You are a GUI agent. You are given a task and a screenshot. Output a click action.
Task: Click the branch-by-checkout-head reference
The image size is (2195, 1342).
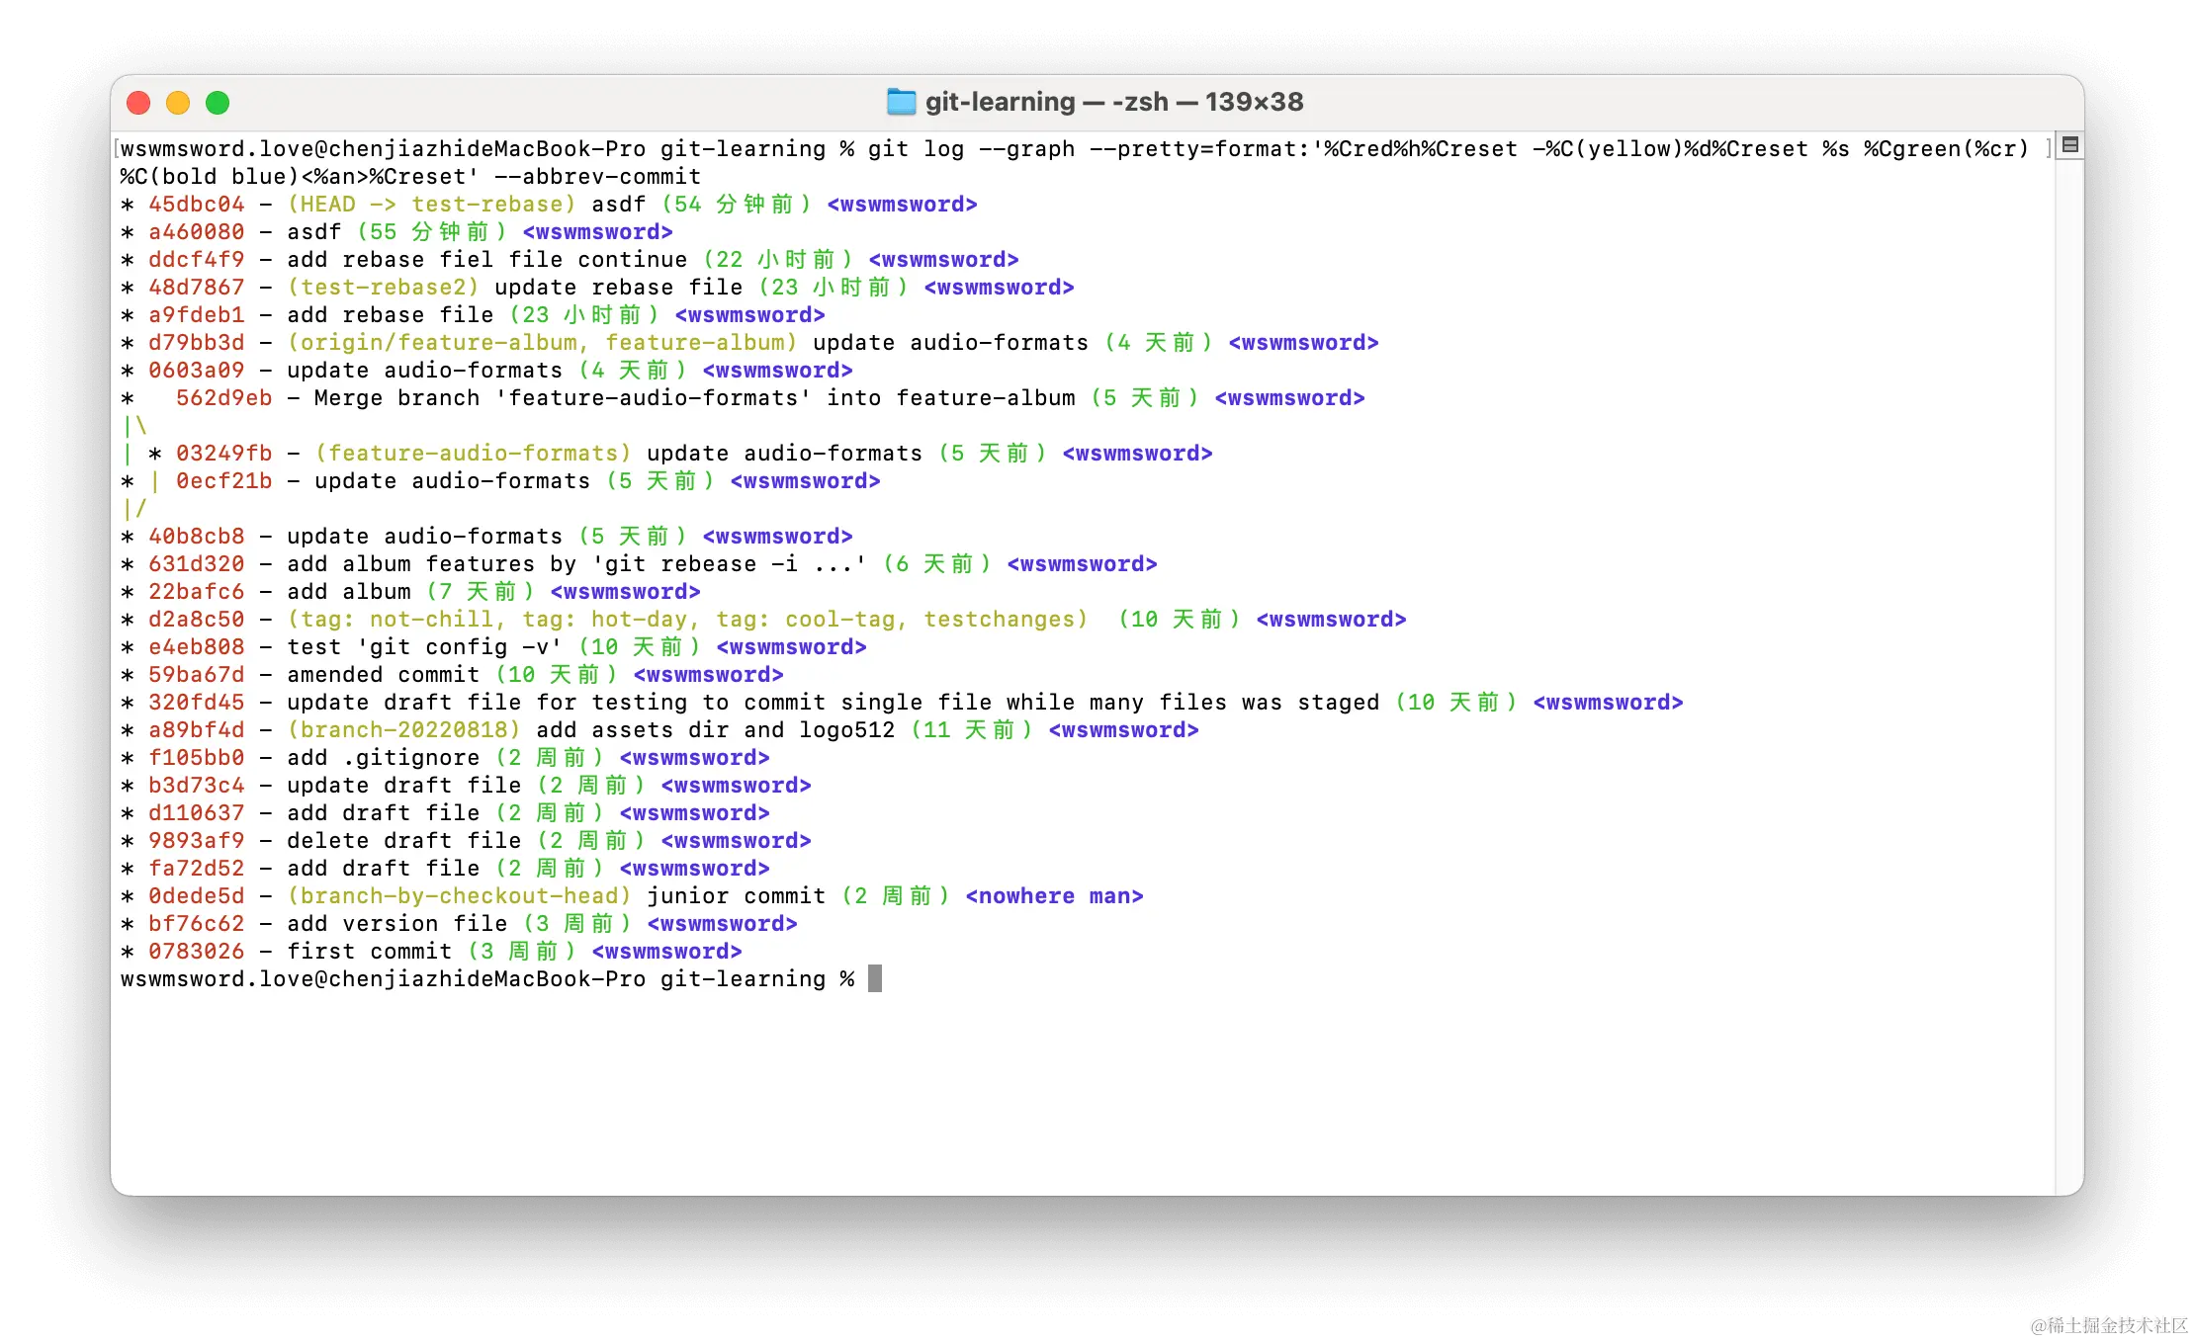[458, 895]
